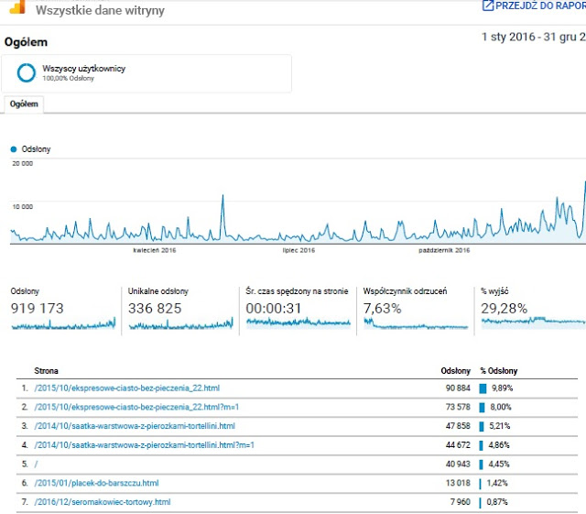
Task: Open the saatka-warstwowa-z-pierozkami-tortellini.html link in row 3
Action: click(x=135, y=426)
